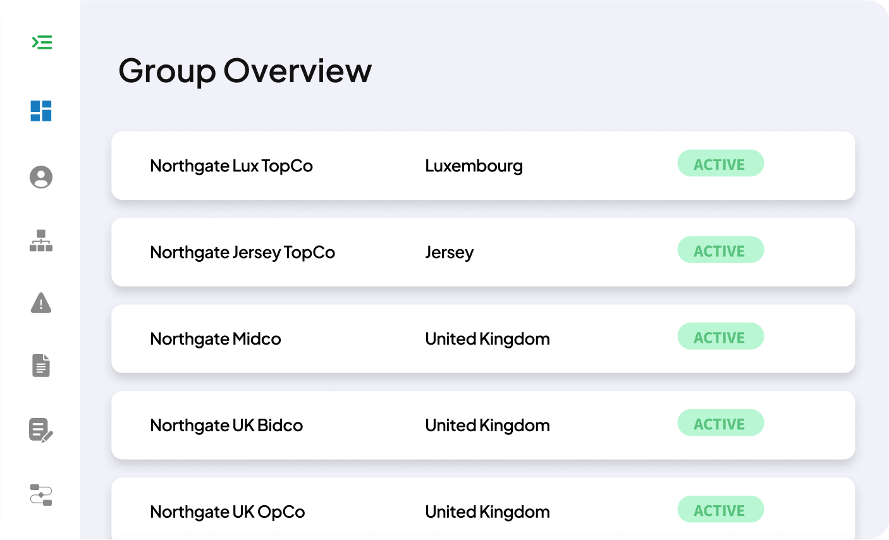Viewport: 889px width, 540px height.
Task: Click ACTIVE badge for Northgate Jersey TopCo
Action: tap(721, 250)
